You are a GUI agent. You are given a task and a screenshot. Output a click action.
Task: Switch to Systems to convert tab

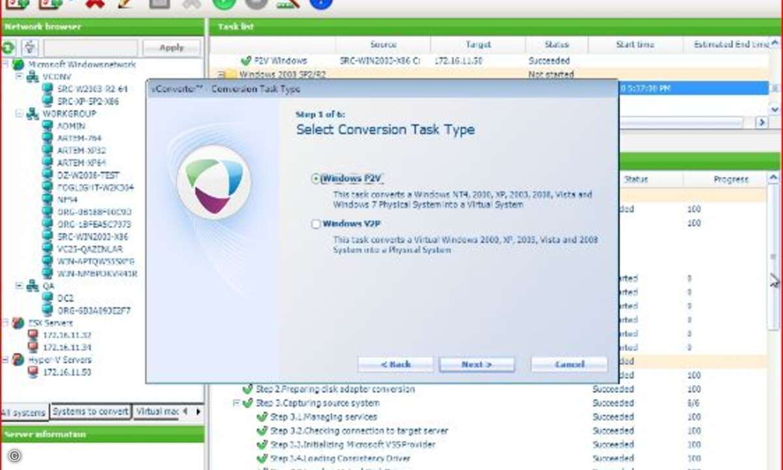click(90, 411)
